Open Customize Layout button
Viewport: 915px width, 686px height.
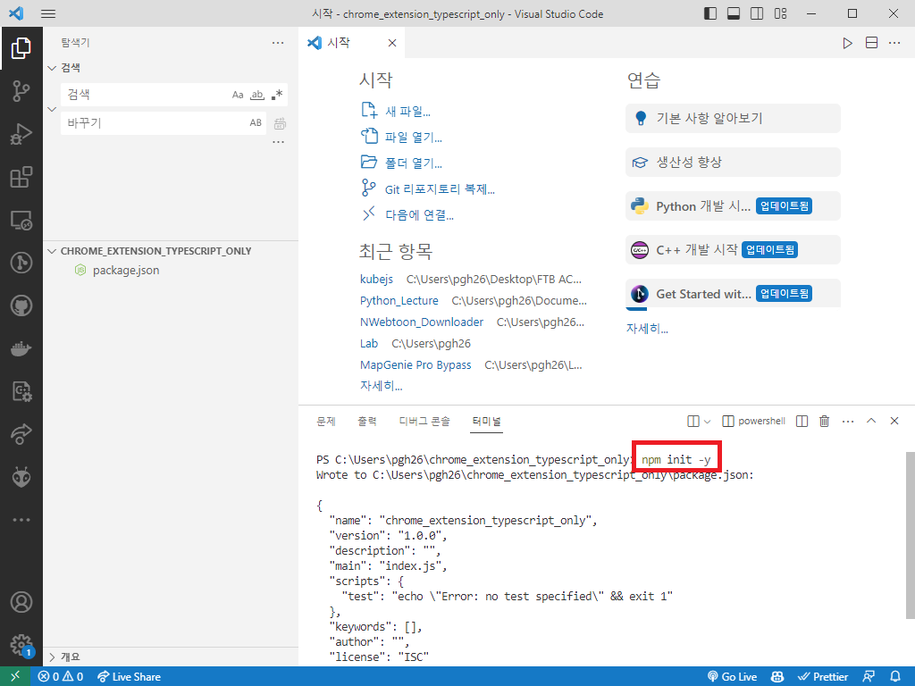pyautogui.click(x=780, y=13)
